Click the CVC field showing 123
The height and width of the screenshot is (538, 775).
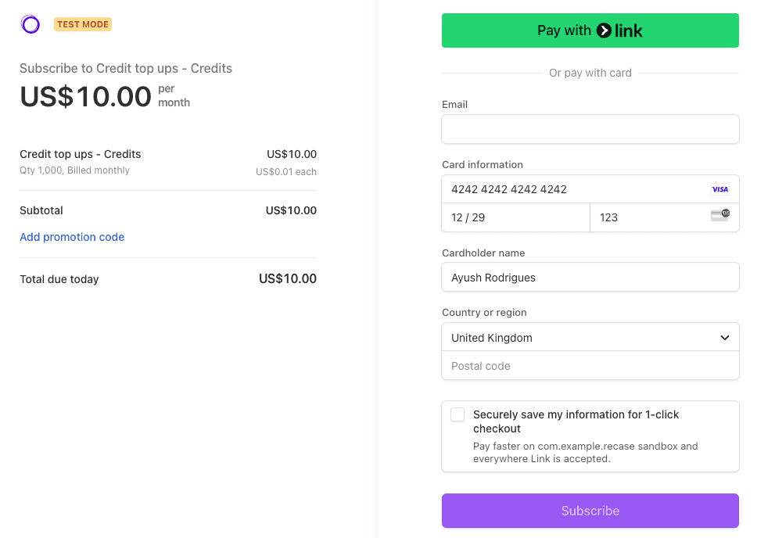[x=664, y=217]
